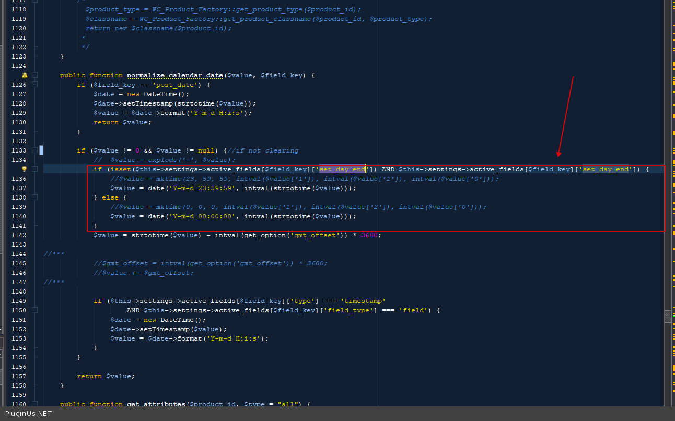Collapse the fold marker on line 1133

(x=34, y=150)
